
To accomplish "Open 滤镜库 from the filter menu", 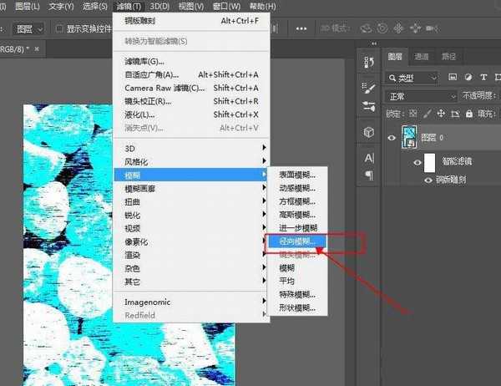I will 144,61.
